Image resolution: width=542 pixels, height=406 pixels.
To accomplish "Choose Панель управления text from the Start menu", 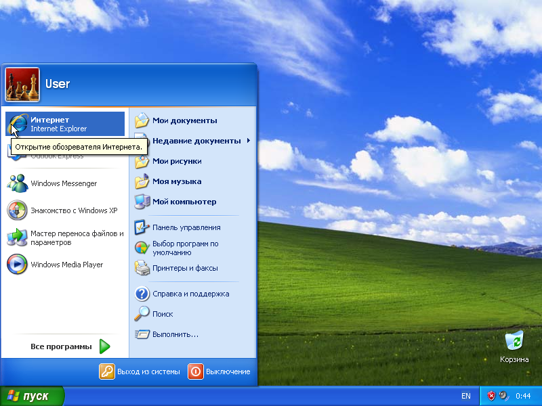I will point(186,227).
